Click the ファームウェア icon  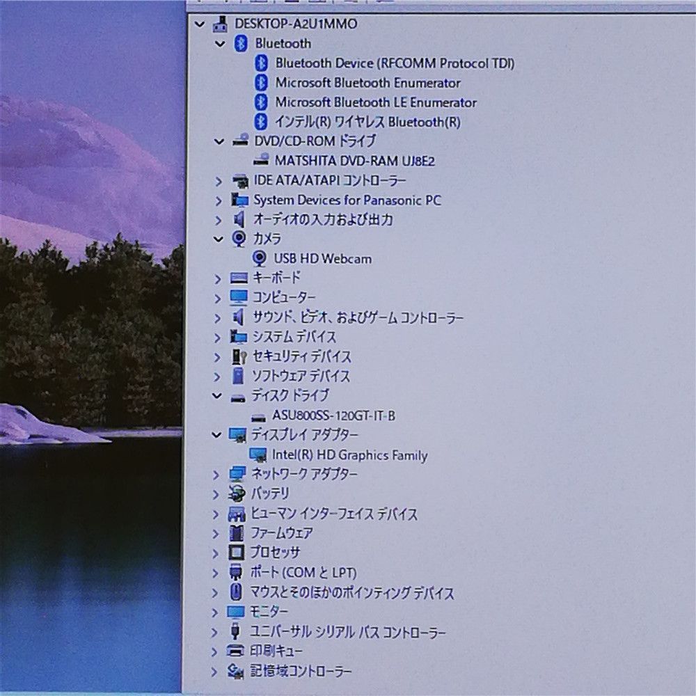tap(237, 533)
